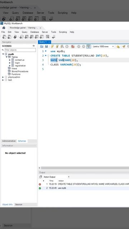
Task: Collapse the mydb schema node
Action: coord(3,54)
